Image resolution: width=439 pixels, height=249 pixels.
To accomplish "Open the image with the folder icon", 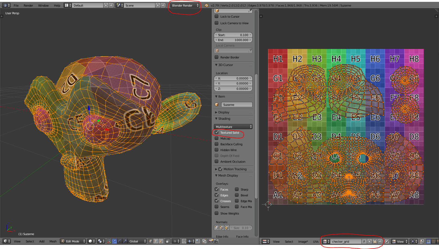I will (375, 241).
